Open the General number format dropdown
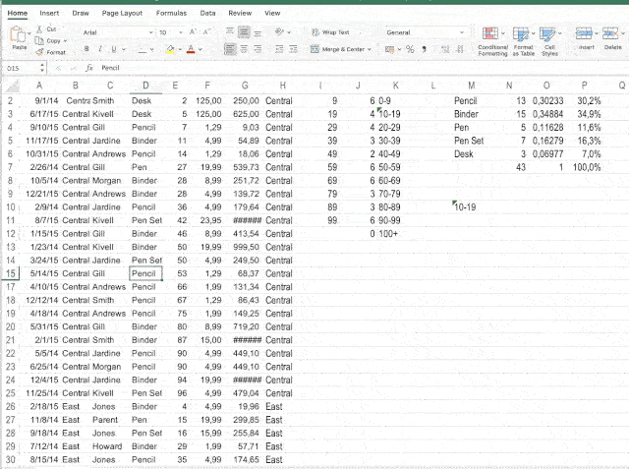The width and height of the screenshot is (629, 469). [x=461, y=32]
